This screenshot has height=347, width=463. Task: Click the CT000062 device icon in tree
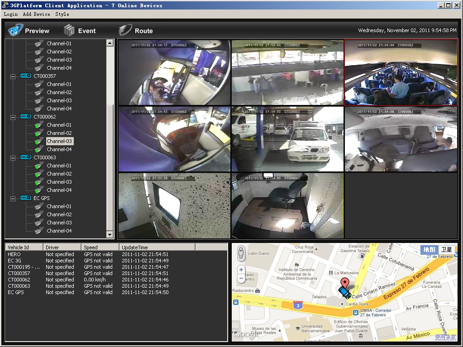[25, 117]
